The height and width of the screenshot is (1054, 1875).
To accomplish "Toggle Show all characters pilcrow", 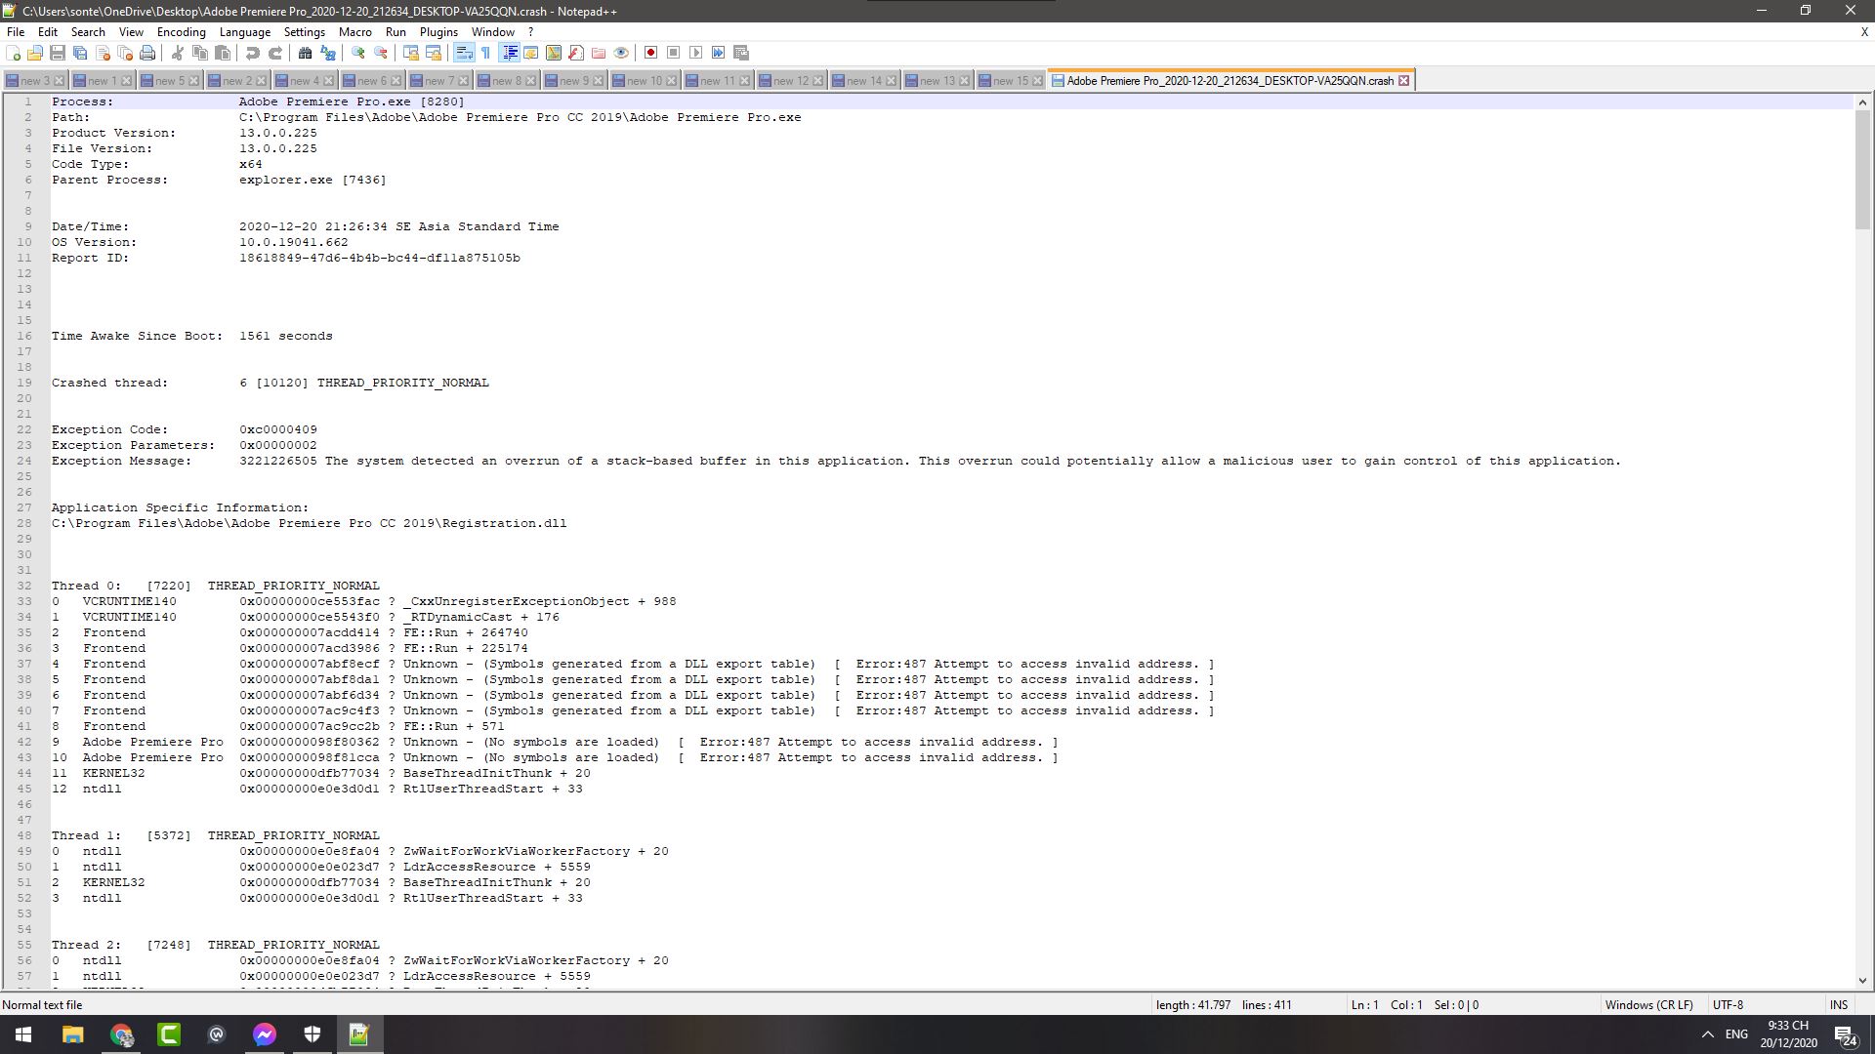I will 485,53.
